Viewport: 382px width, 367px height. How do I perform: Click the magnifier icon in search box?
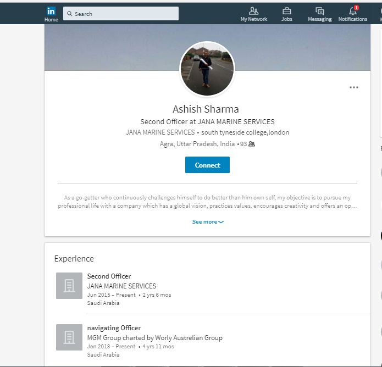pos(70,14)
